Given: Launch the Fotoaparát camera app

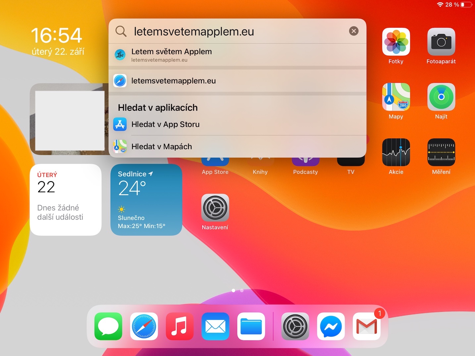Looking at the screenshot, I should (441, 42).
